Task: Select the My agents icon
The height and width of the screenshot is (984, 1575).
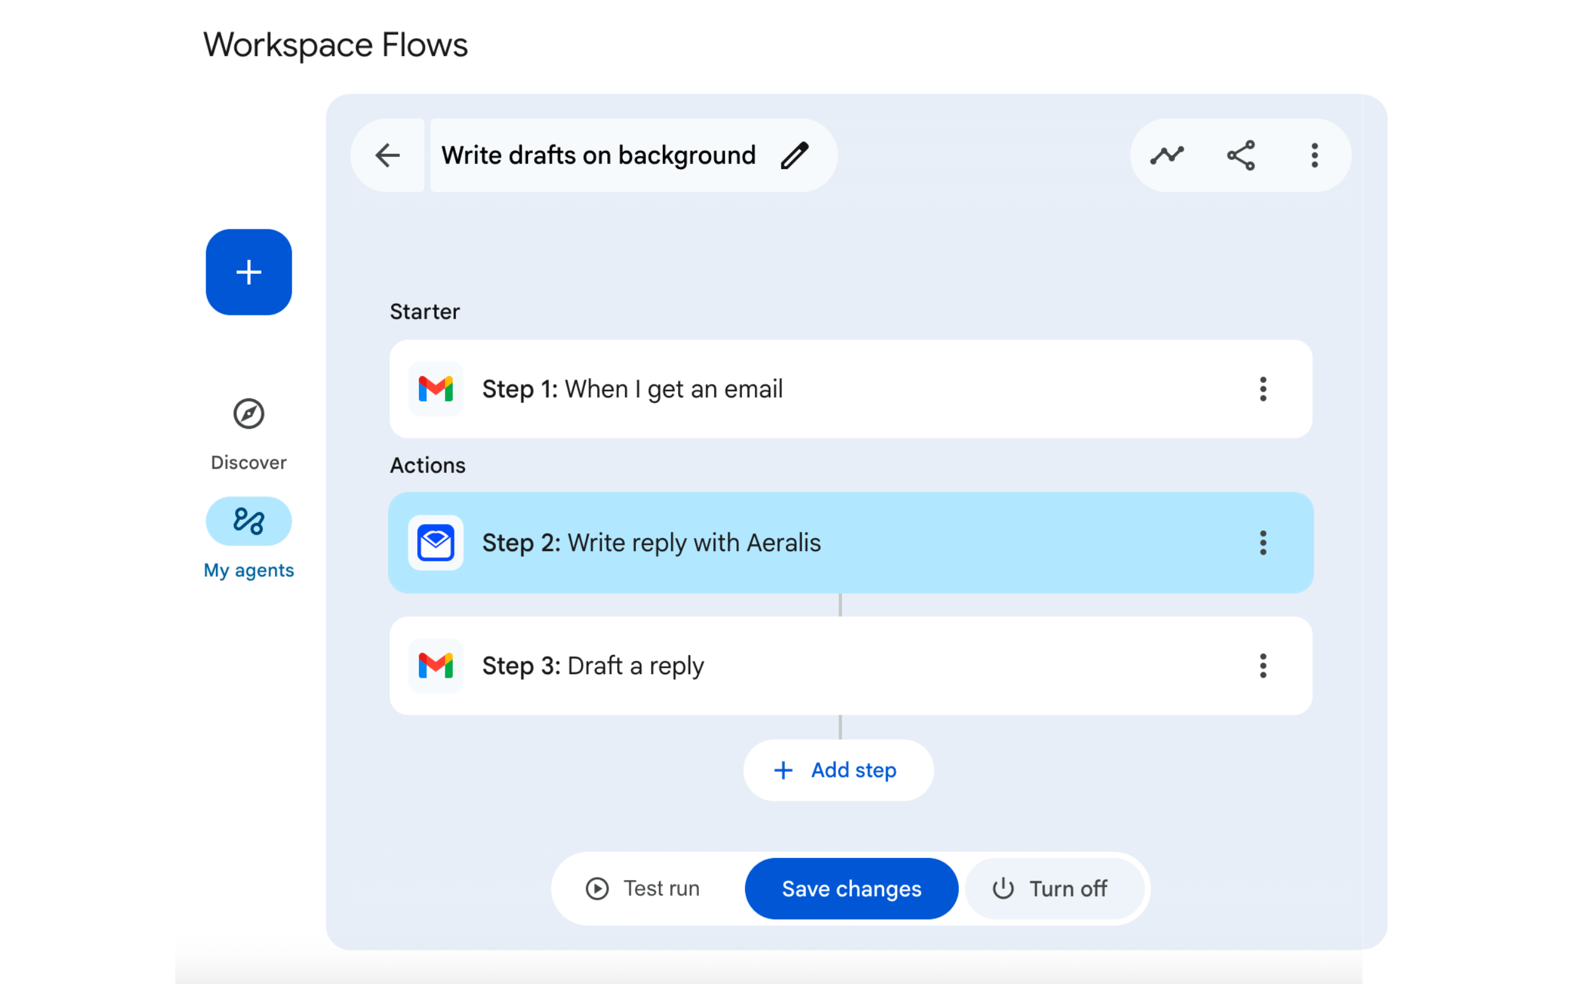Action: [x=248, y=521]
